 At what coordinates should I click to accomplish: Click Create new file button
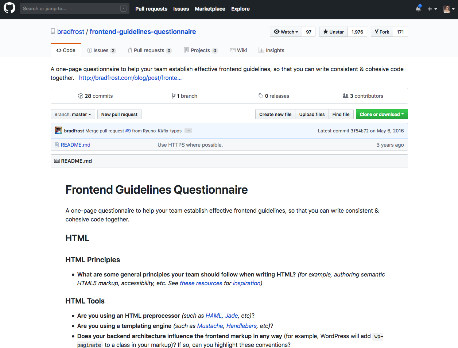275,114
